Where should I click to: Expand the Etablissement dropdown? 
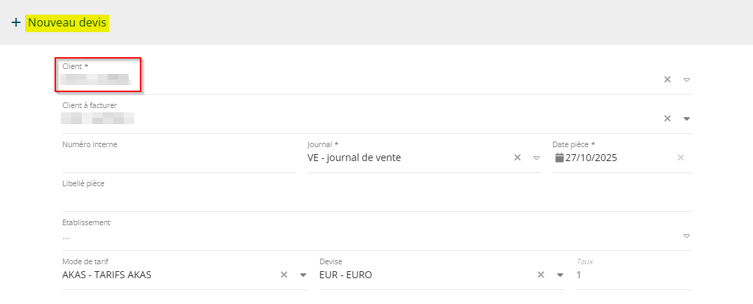[x=687, y=236]
